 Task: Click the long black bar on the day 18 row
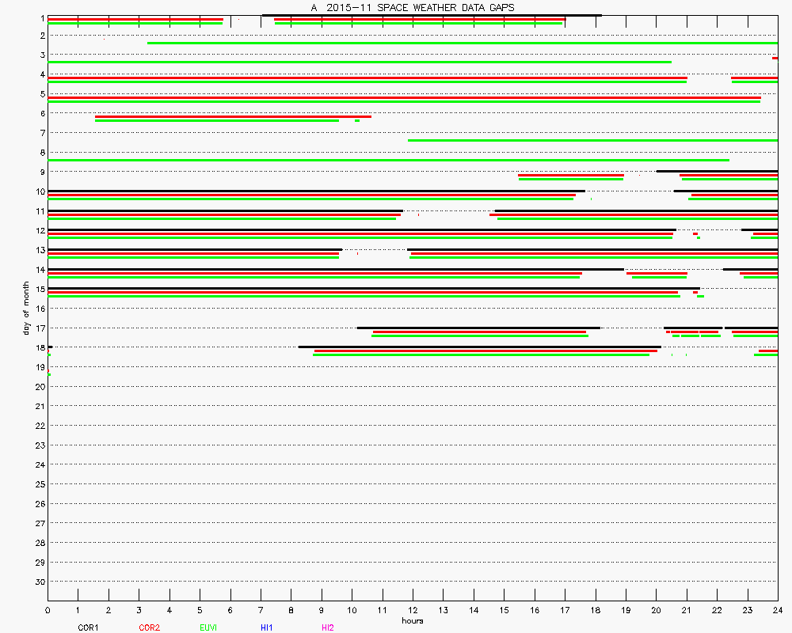coord(479,347)
